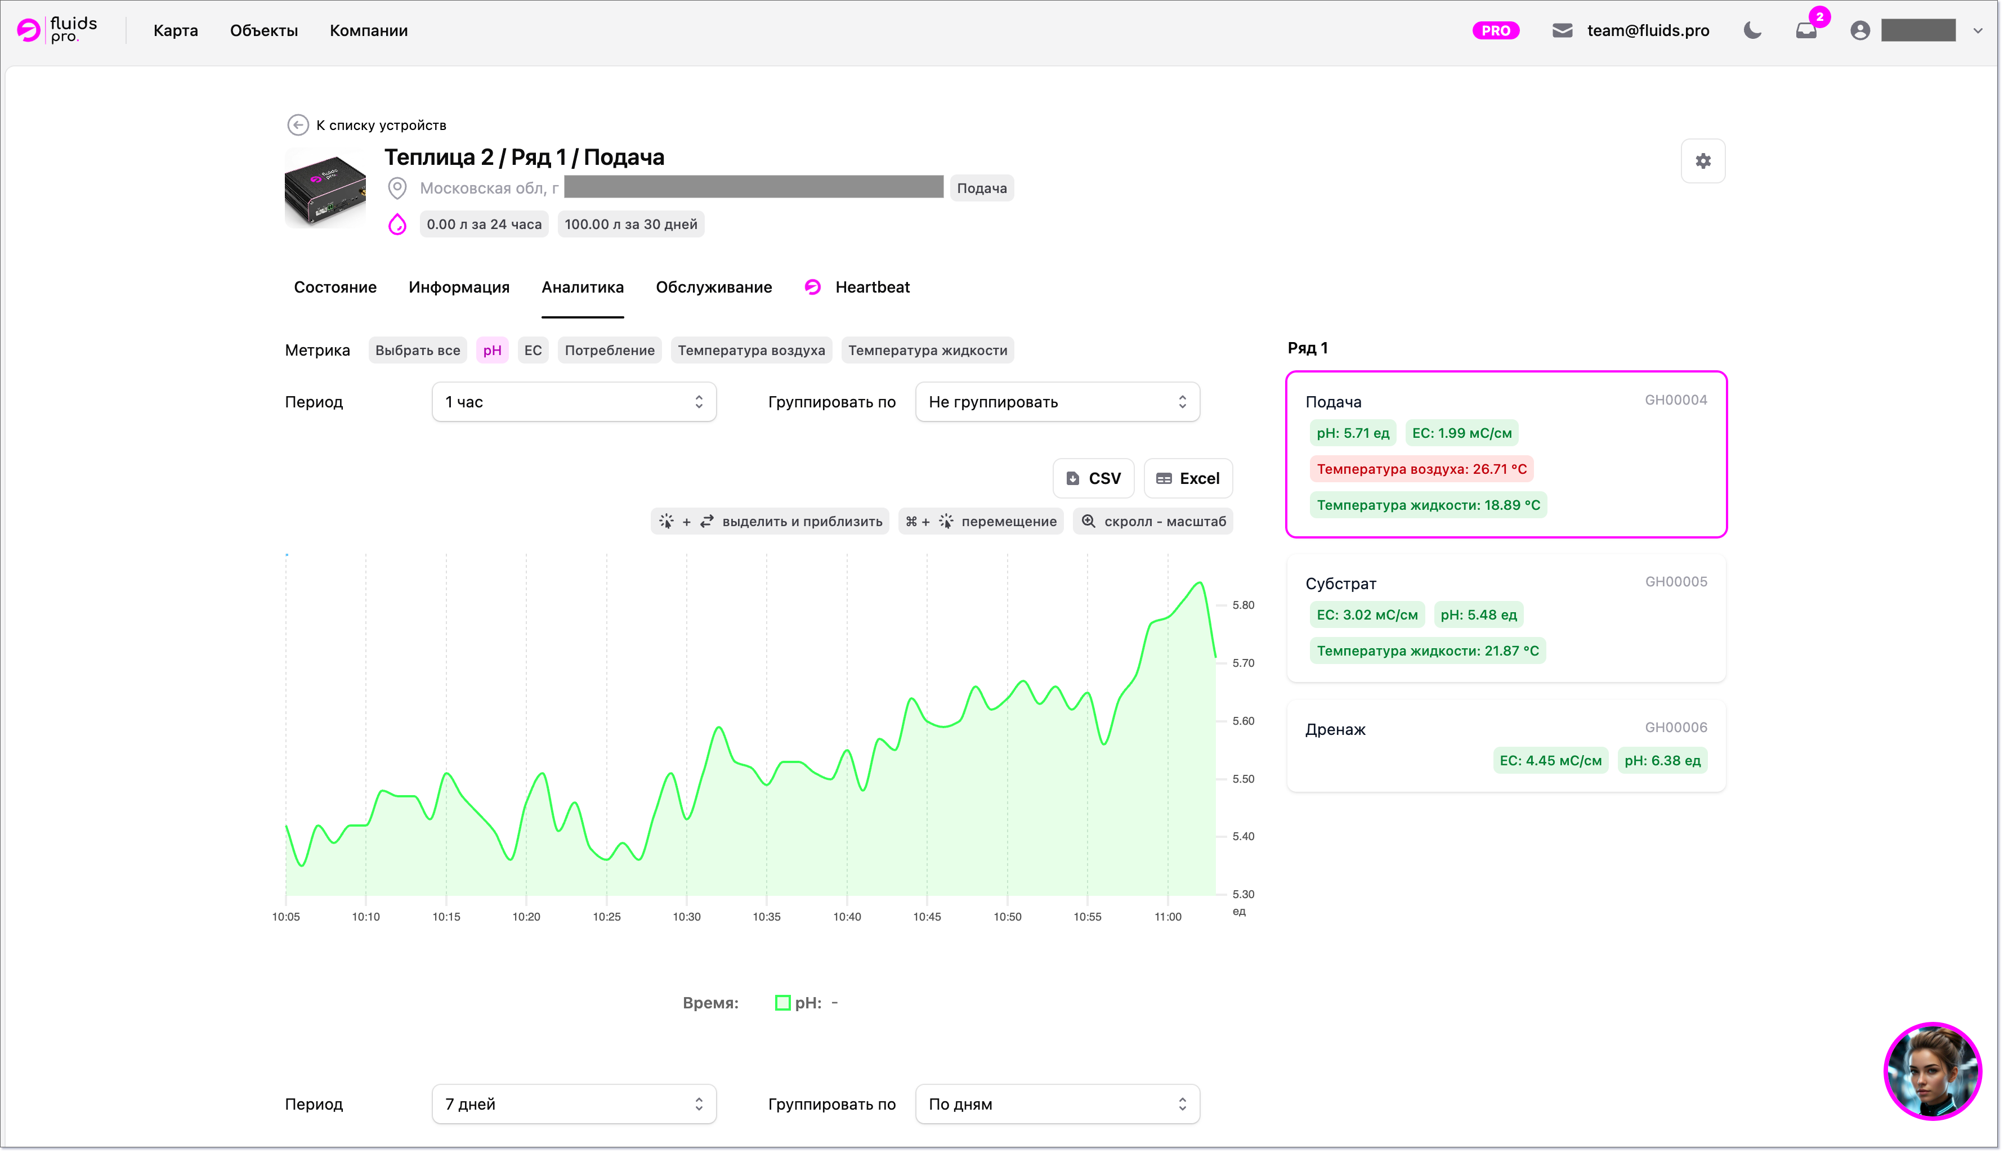Screen dimensions: 2004x1153
Task: Export chart data as CSV
Action: (1093, 478)
